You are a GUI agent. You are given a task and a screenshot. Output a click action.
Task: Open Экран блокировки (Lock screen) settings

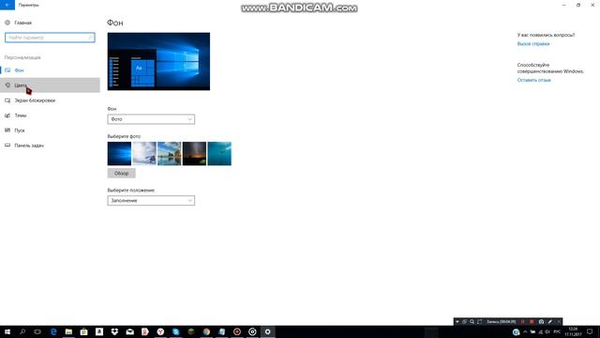pyautogui.click(x=50, y=100)
